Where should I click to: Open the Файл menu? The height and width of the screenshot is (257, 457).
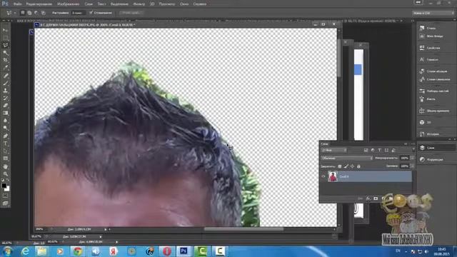tap(17, 4)
